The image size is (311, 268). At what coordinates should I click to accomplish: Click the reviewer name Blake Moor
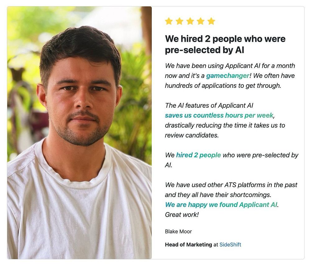[x=178, y=232]
